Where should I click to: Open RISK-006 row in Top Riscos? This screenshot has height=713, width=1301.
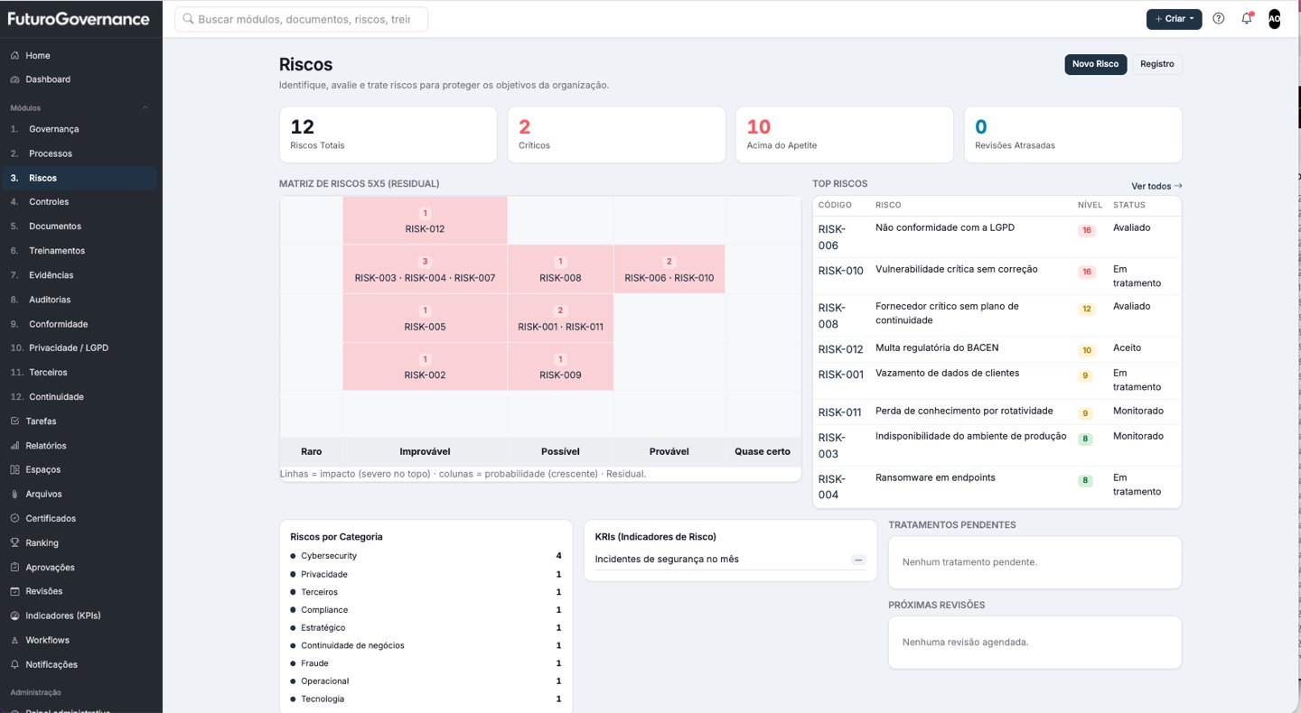[x=997, y=236]
